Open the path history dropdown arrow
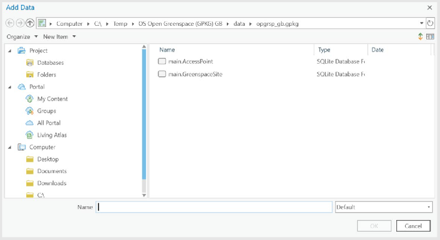Screen dimensions: 440x240 point(422,23)
